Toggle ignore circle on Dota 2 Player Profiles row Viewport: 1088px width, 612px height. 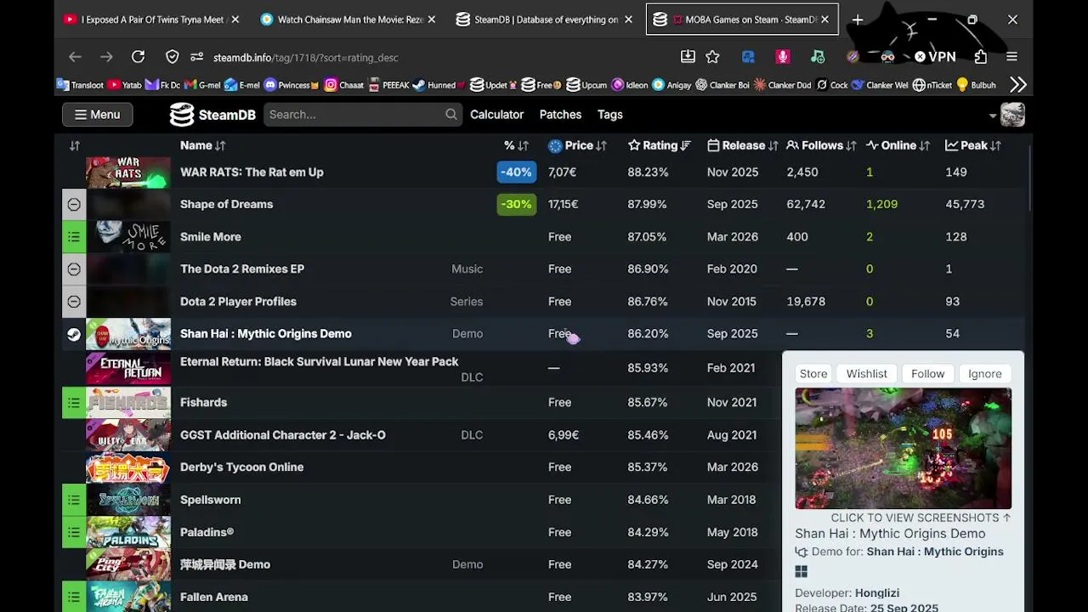point(74,302)
